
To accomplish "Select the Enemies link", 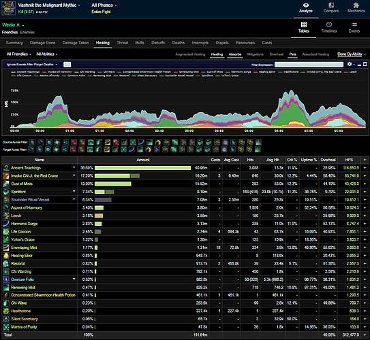I will tap(27, 33).
